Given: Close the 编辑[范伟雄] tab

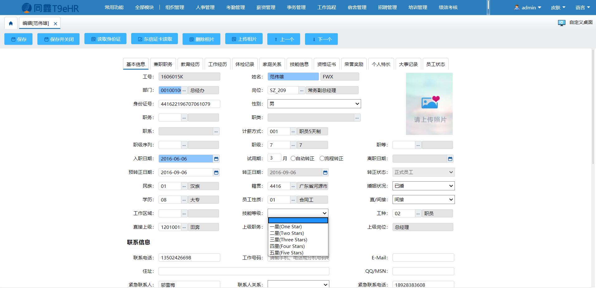Looking at the screenshot, I should click(x=56, y=23).
